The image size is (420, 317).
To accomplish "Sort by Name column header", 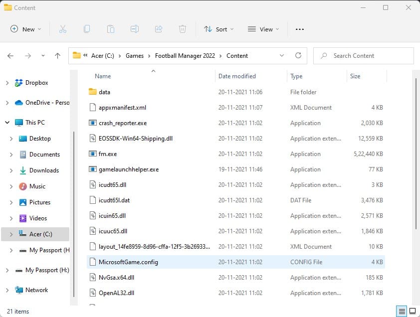I will tap(103, 76).
